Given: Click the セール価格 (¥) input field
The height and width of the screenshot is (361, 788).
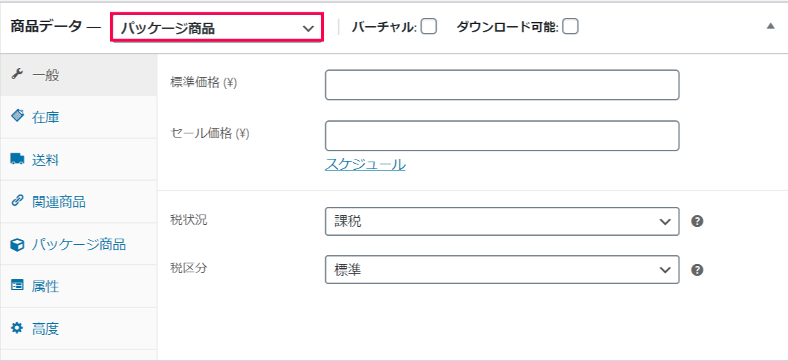Looking at the screenshot, I should coord(502,135).
